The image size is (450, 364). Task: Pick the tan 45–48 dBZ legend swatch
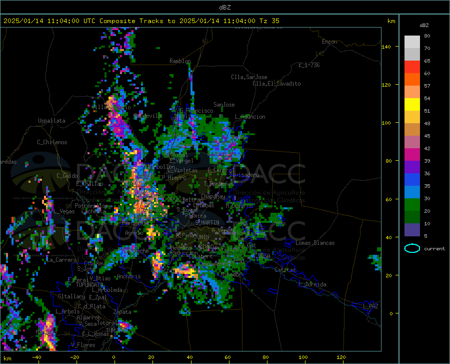click(x=412, y=129)
